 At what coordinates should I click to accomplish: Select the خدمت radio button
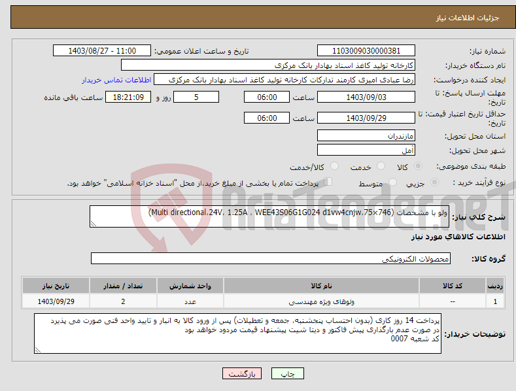[381, 166]
